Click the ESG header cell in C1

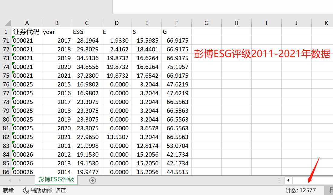87,32
